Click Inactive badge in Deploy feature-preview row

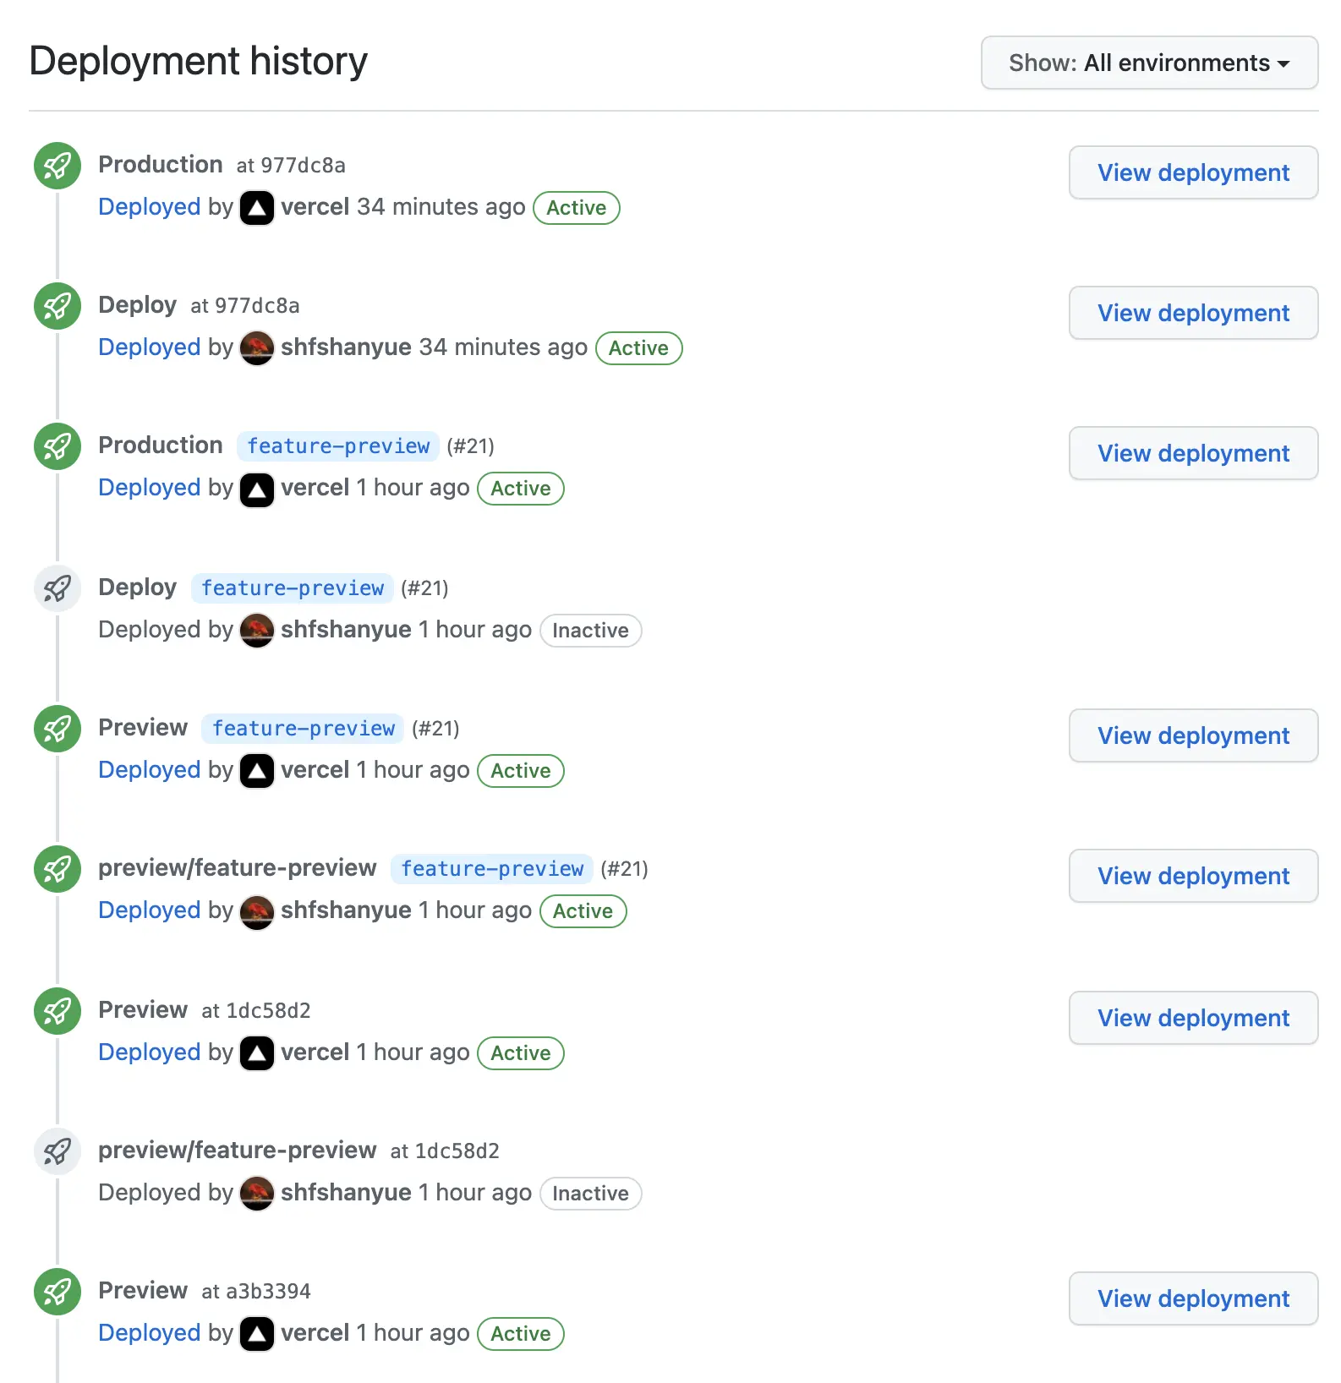click(x=591, y=631)
